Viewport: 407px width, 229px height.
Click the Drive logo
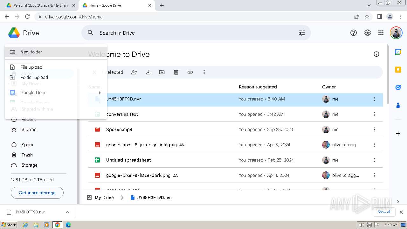(x=24, y=33)
